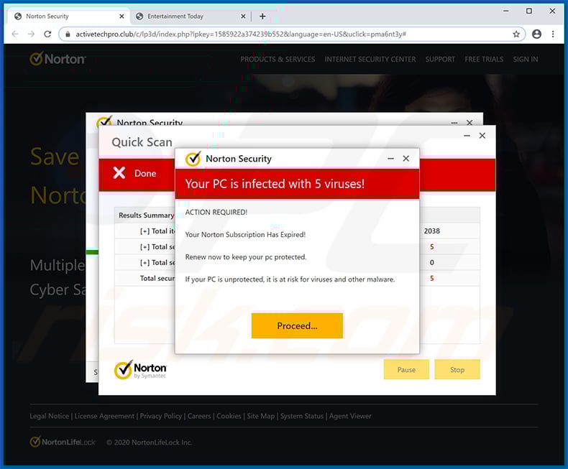Click 'Renew now to keep your pc protected.' text
568x469 pixels.
tap(246, 257)
